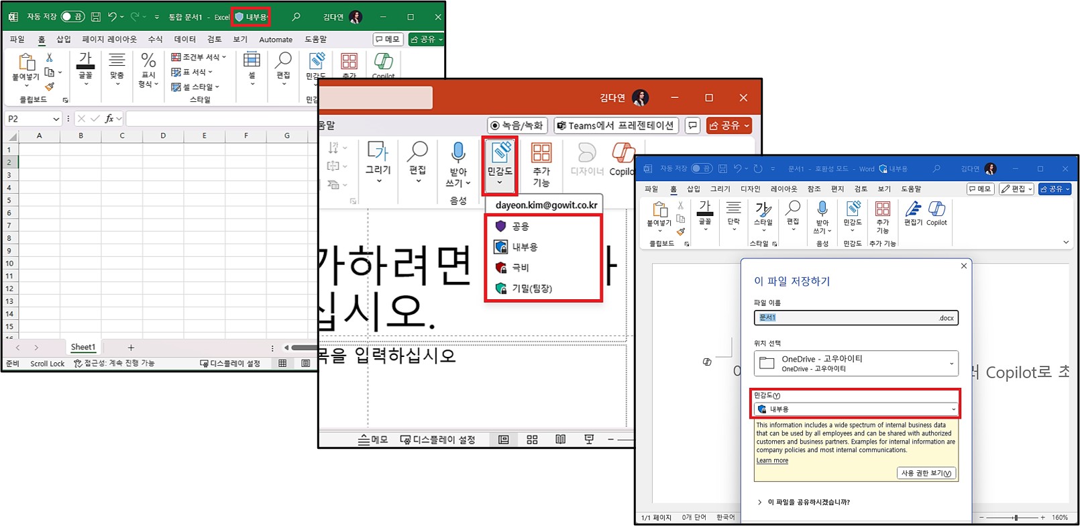Viewport: 1080px width, 526px height.
Task: Click the 사용 권한 보기 button
Action: (x=926, y=473)
